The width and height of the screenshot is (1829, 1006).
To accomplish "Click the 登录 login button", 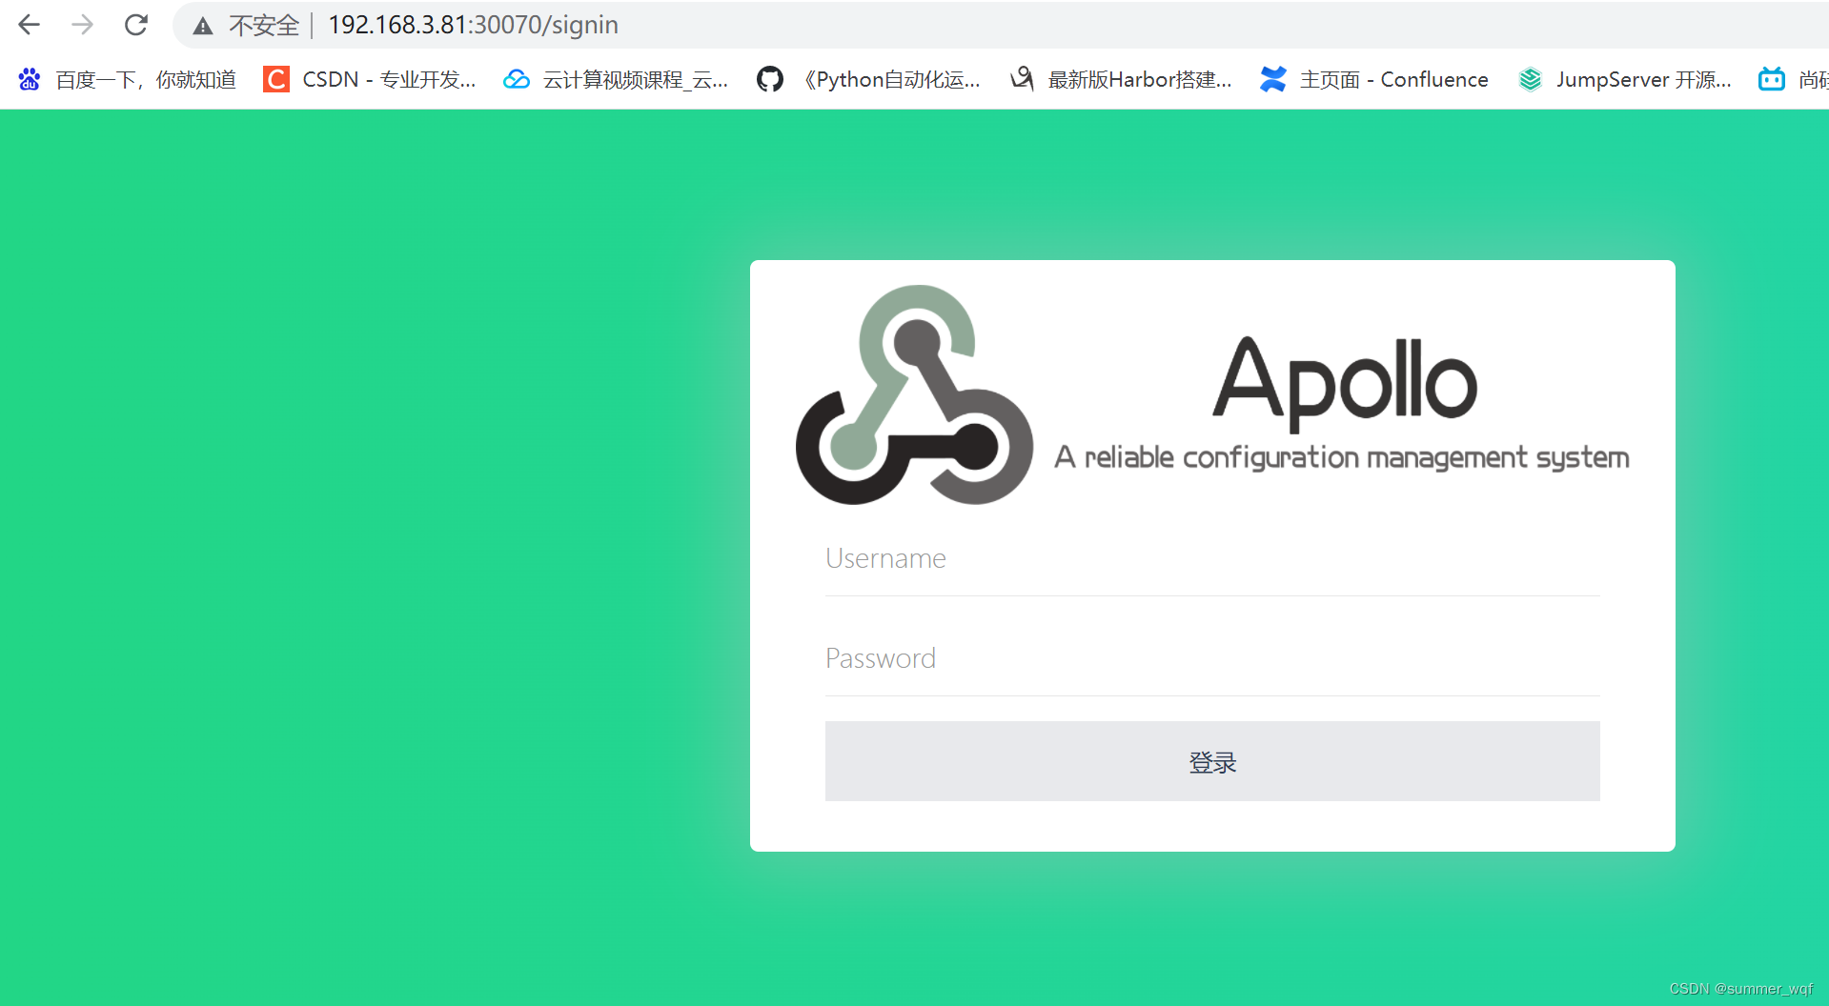I will coord(1211,761).
